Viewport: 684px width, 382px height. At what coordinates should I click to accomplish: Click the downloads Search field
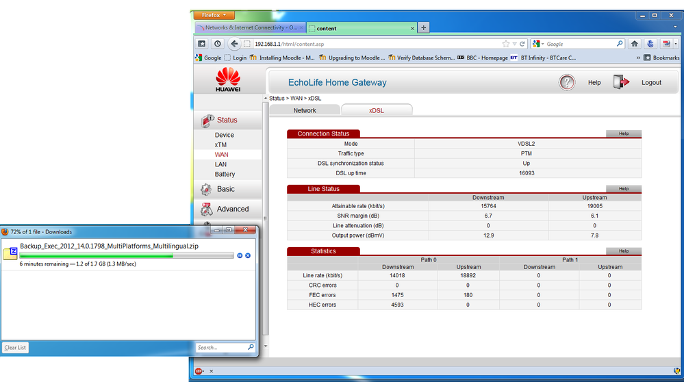click(x=223, y=348)
